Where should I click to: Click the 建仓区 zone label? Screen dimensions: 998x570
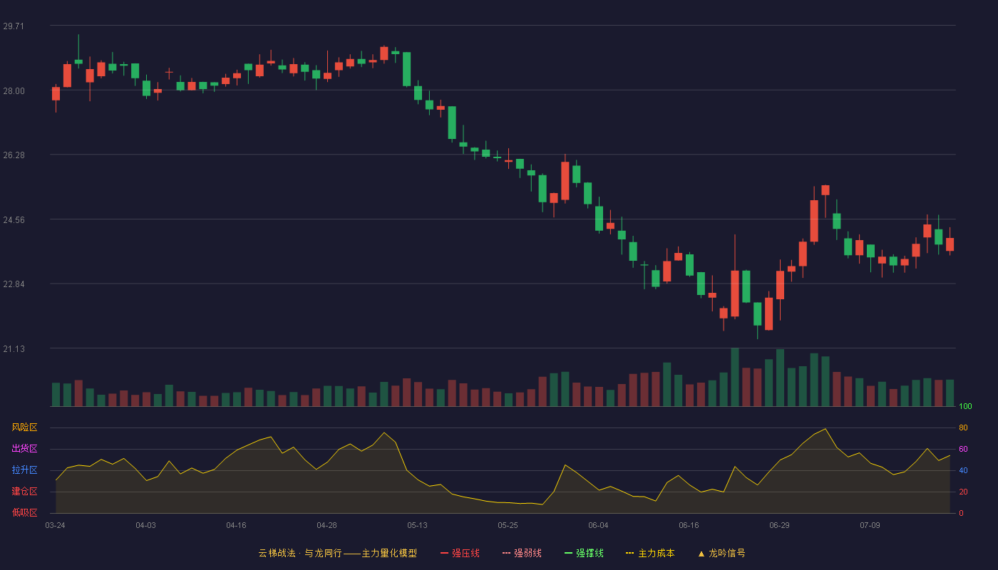click(x=24, y=492)
